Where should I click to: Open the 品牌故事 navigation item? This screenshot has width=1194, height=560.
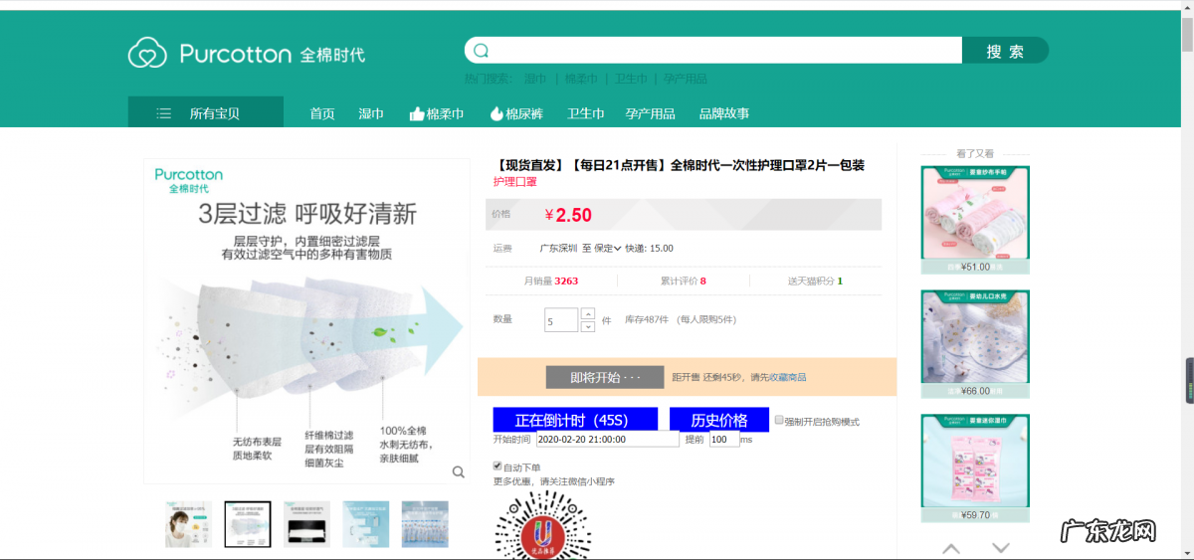pos(724,113)
